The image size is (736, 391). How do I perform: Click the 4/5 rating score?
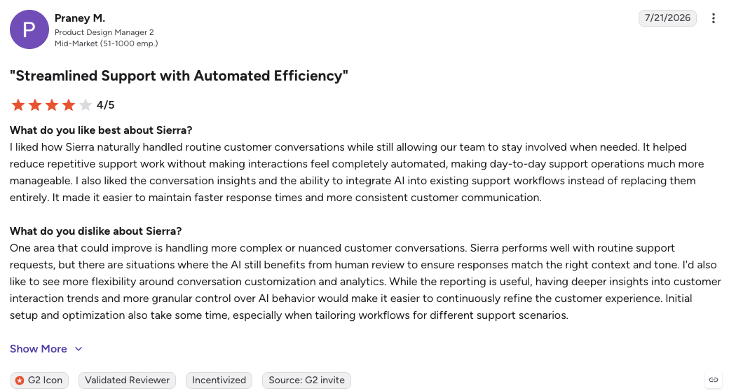106,105
